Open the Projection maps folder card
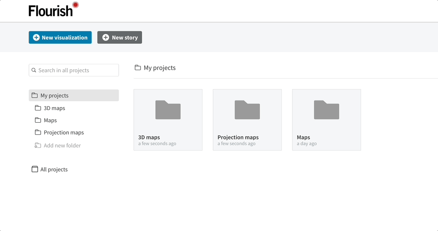 [x=247, y=120]
